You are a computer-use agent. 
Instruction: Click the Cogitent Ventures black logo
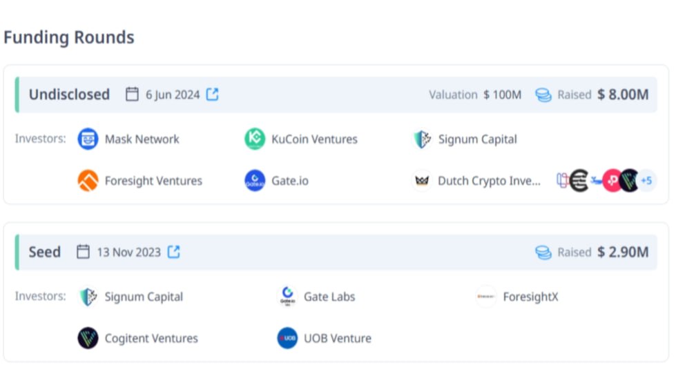click(88, 338)
